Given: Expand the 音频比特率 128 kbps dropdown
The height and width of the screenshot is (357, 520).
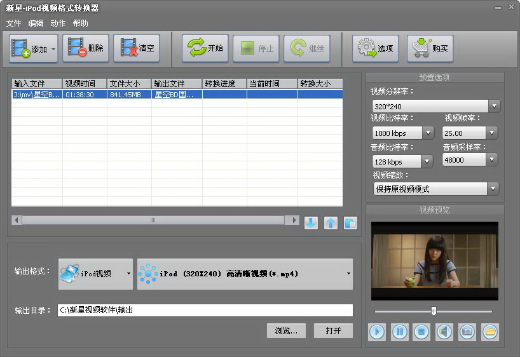Looking at the screenshot, I should coord(427,162).
